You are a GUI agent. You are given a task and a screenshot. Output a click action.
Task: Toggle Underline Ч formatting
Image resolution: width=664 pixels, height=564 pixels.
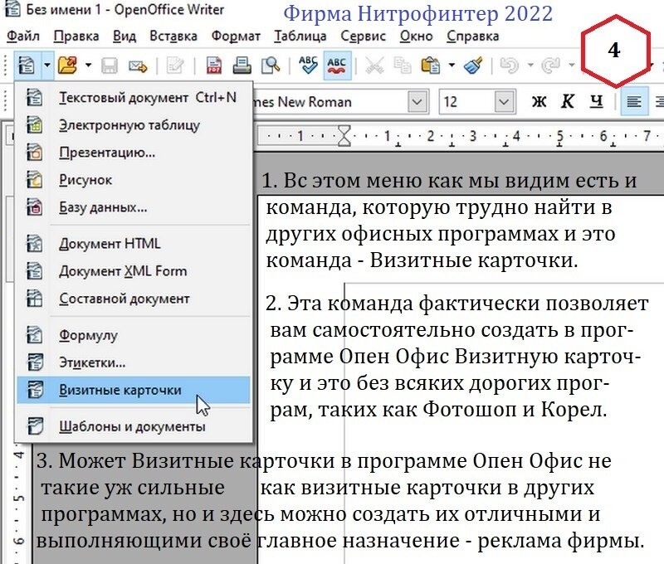click(596, 101)
